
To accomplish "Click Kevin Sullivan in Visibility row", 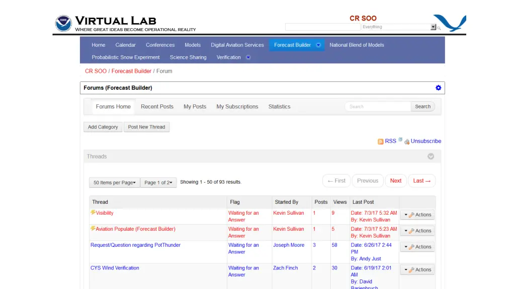I will [x=288, y=213].
